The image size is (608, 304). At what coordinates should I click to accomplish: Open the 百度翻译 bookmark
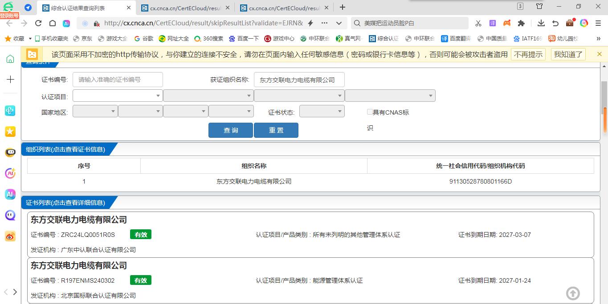[x=456, y=39]
